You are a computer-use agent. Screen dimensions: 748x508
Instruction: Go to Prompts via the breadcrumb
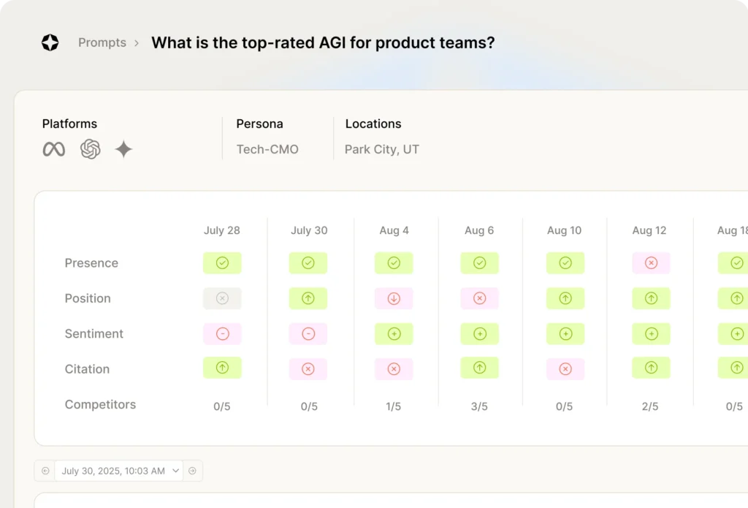(x=102, y=42)
